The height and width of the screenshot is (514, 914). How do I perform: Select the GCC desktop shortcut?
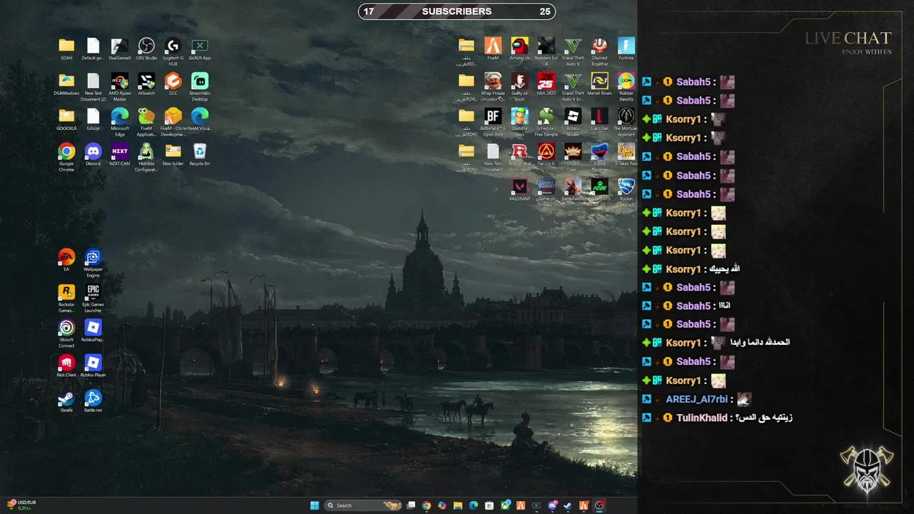click(x=173, y=84)
